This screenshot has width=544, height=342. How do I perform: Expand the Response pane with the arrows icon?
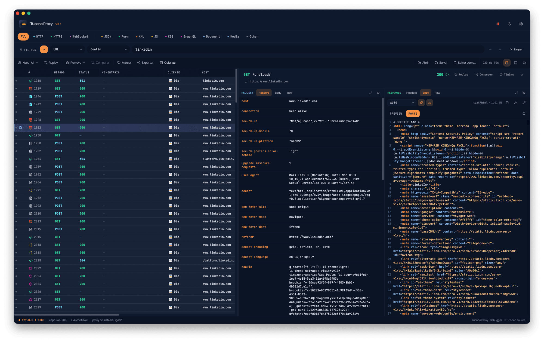(516, 93)
